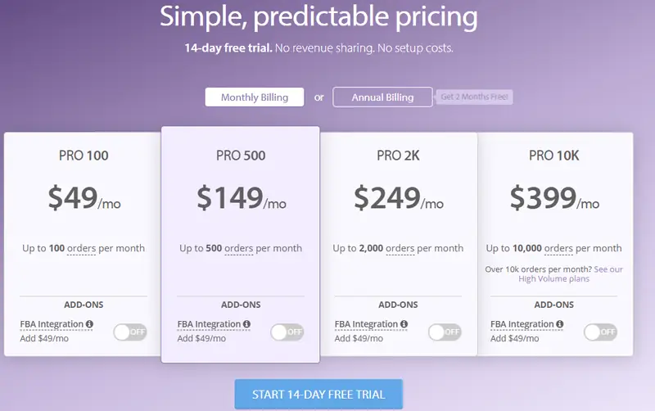Enable FBA Integration toggle on PRO 100

[130, 332]
